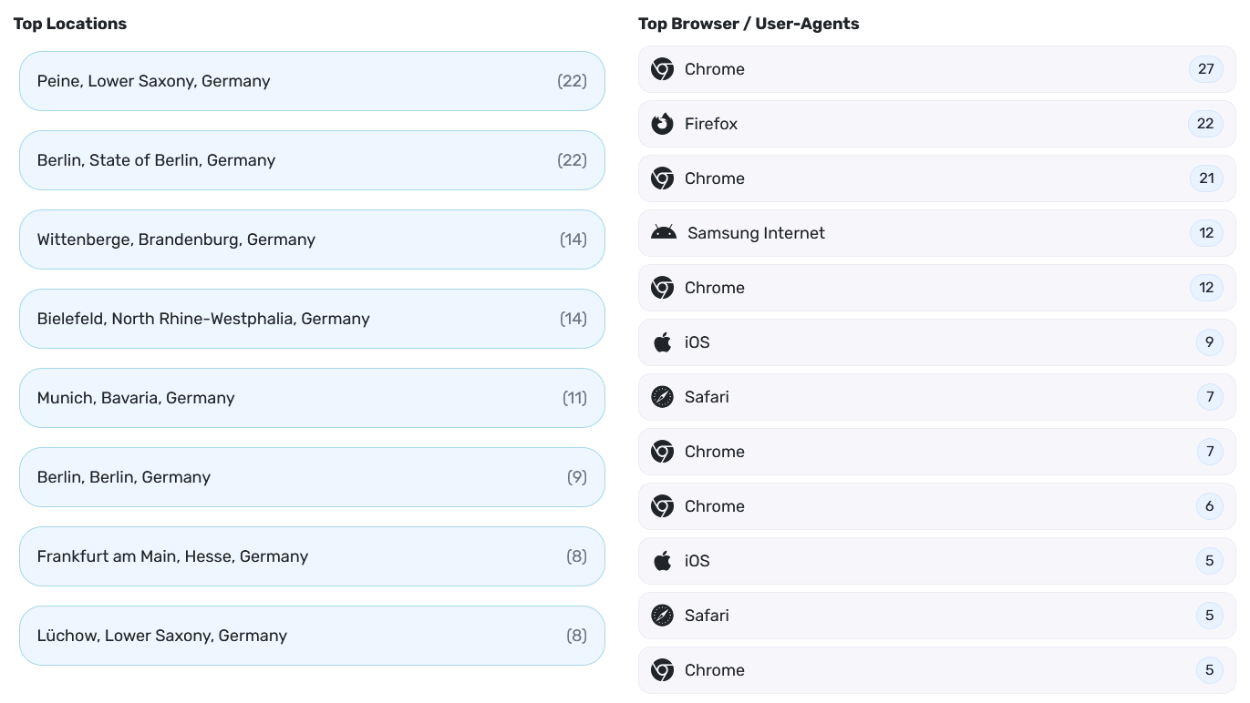Click the Samsung Internet Android icon
Image resolution: width=1250 pixels, height=703 pixels.
[664, 233]
